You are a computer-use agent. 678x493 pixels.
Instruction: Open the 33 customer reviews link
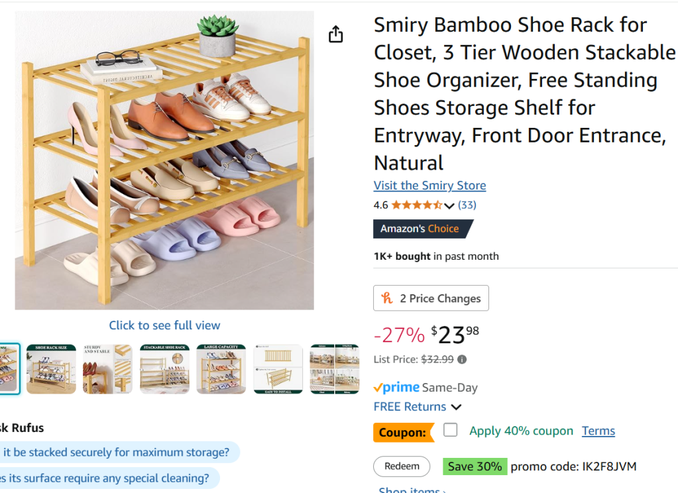[467, 205]
